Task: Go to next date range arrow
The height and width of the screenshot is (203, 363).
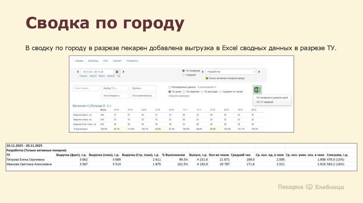Action: (123, 72)
